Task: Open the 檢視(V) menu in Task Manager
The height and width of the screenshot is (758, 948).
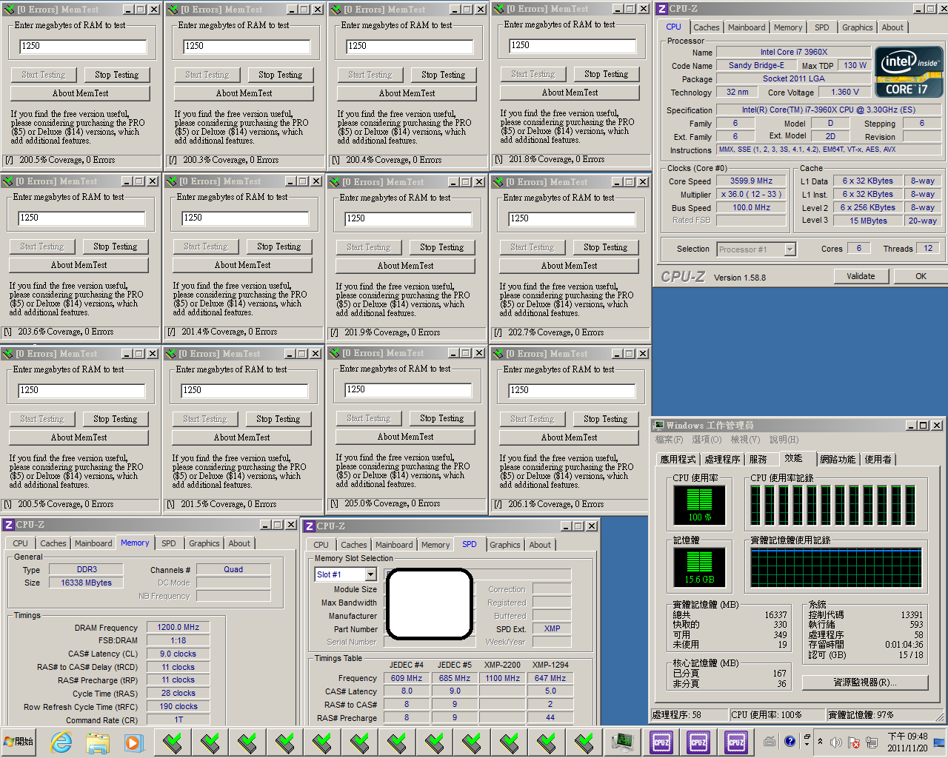Action: coord(745,440)
